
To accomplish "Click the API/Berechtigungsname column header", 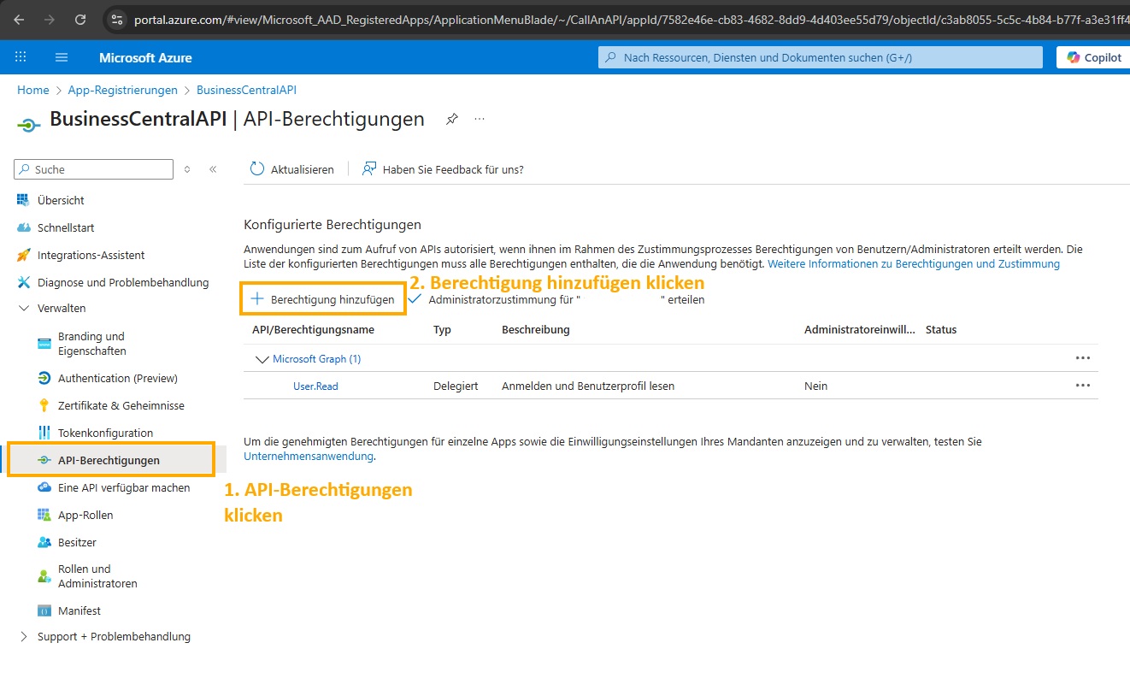I will (313, 329).
